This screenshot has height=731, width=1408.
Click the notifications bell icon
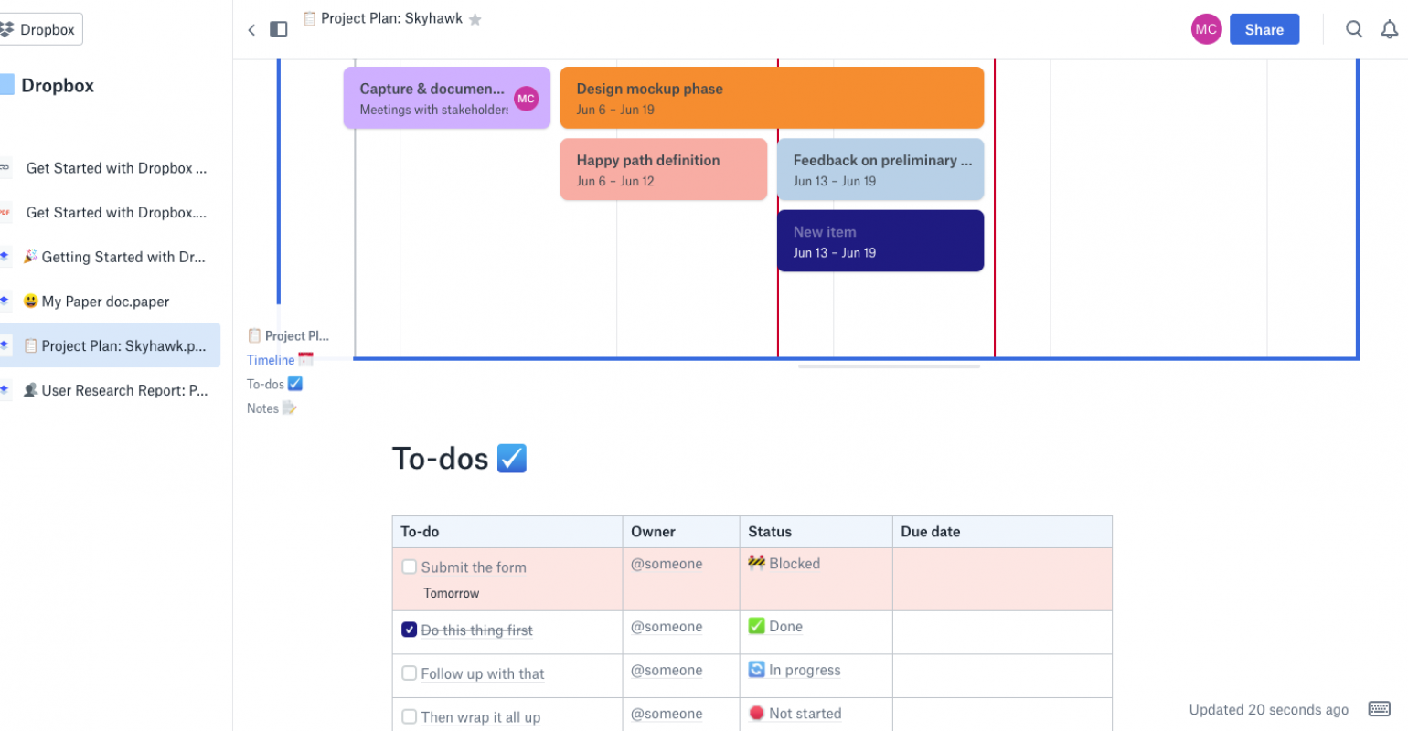pyautogui.click(x=1391, y=28)
